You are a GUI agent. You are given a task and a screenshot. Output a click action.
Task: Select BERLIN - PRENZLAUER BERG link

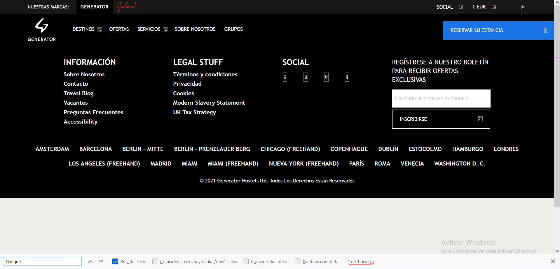click(x=212, y=149)
